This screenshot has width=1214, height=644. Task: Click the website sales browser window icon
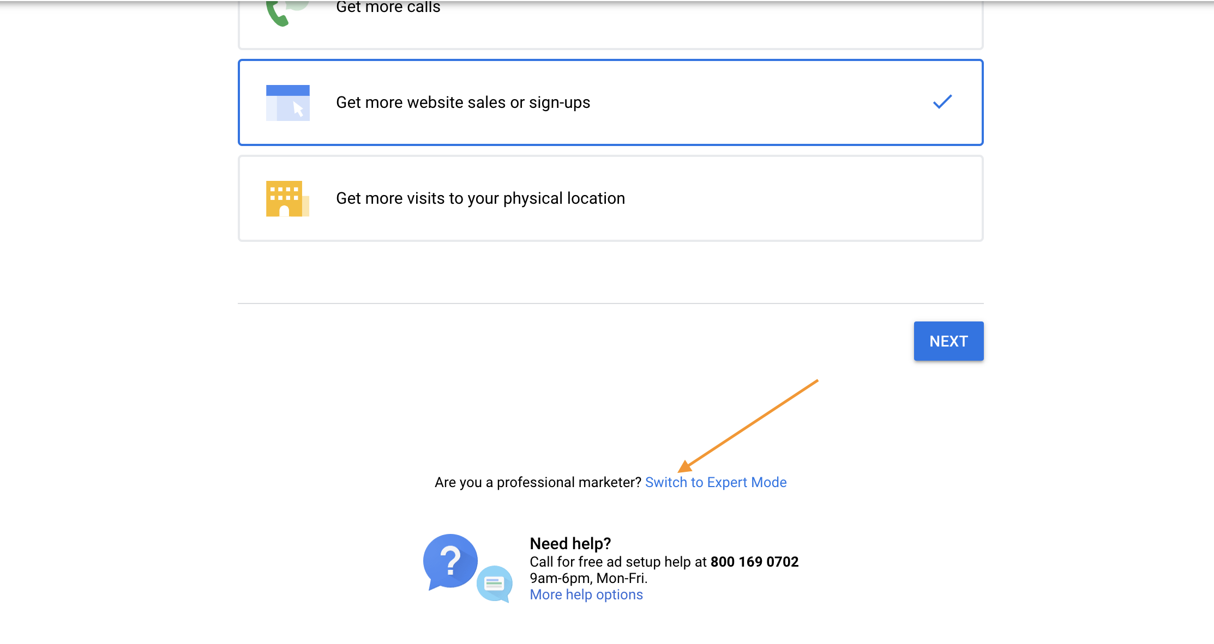pos(287,102)
